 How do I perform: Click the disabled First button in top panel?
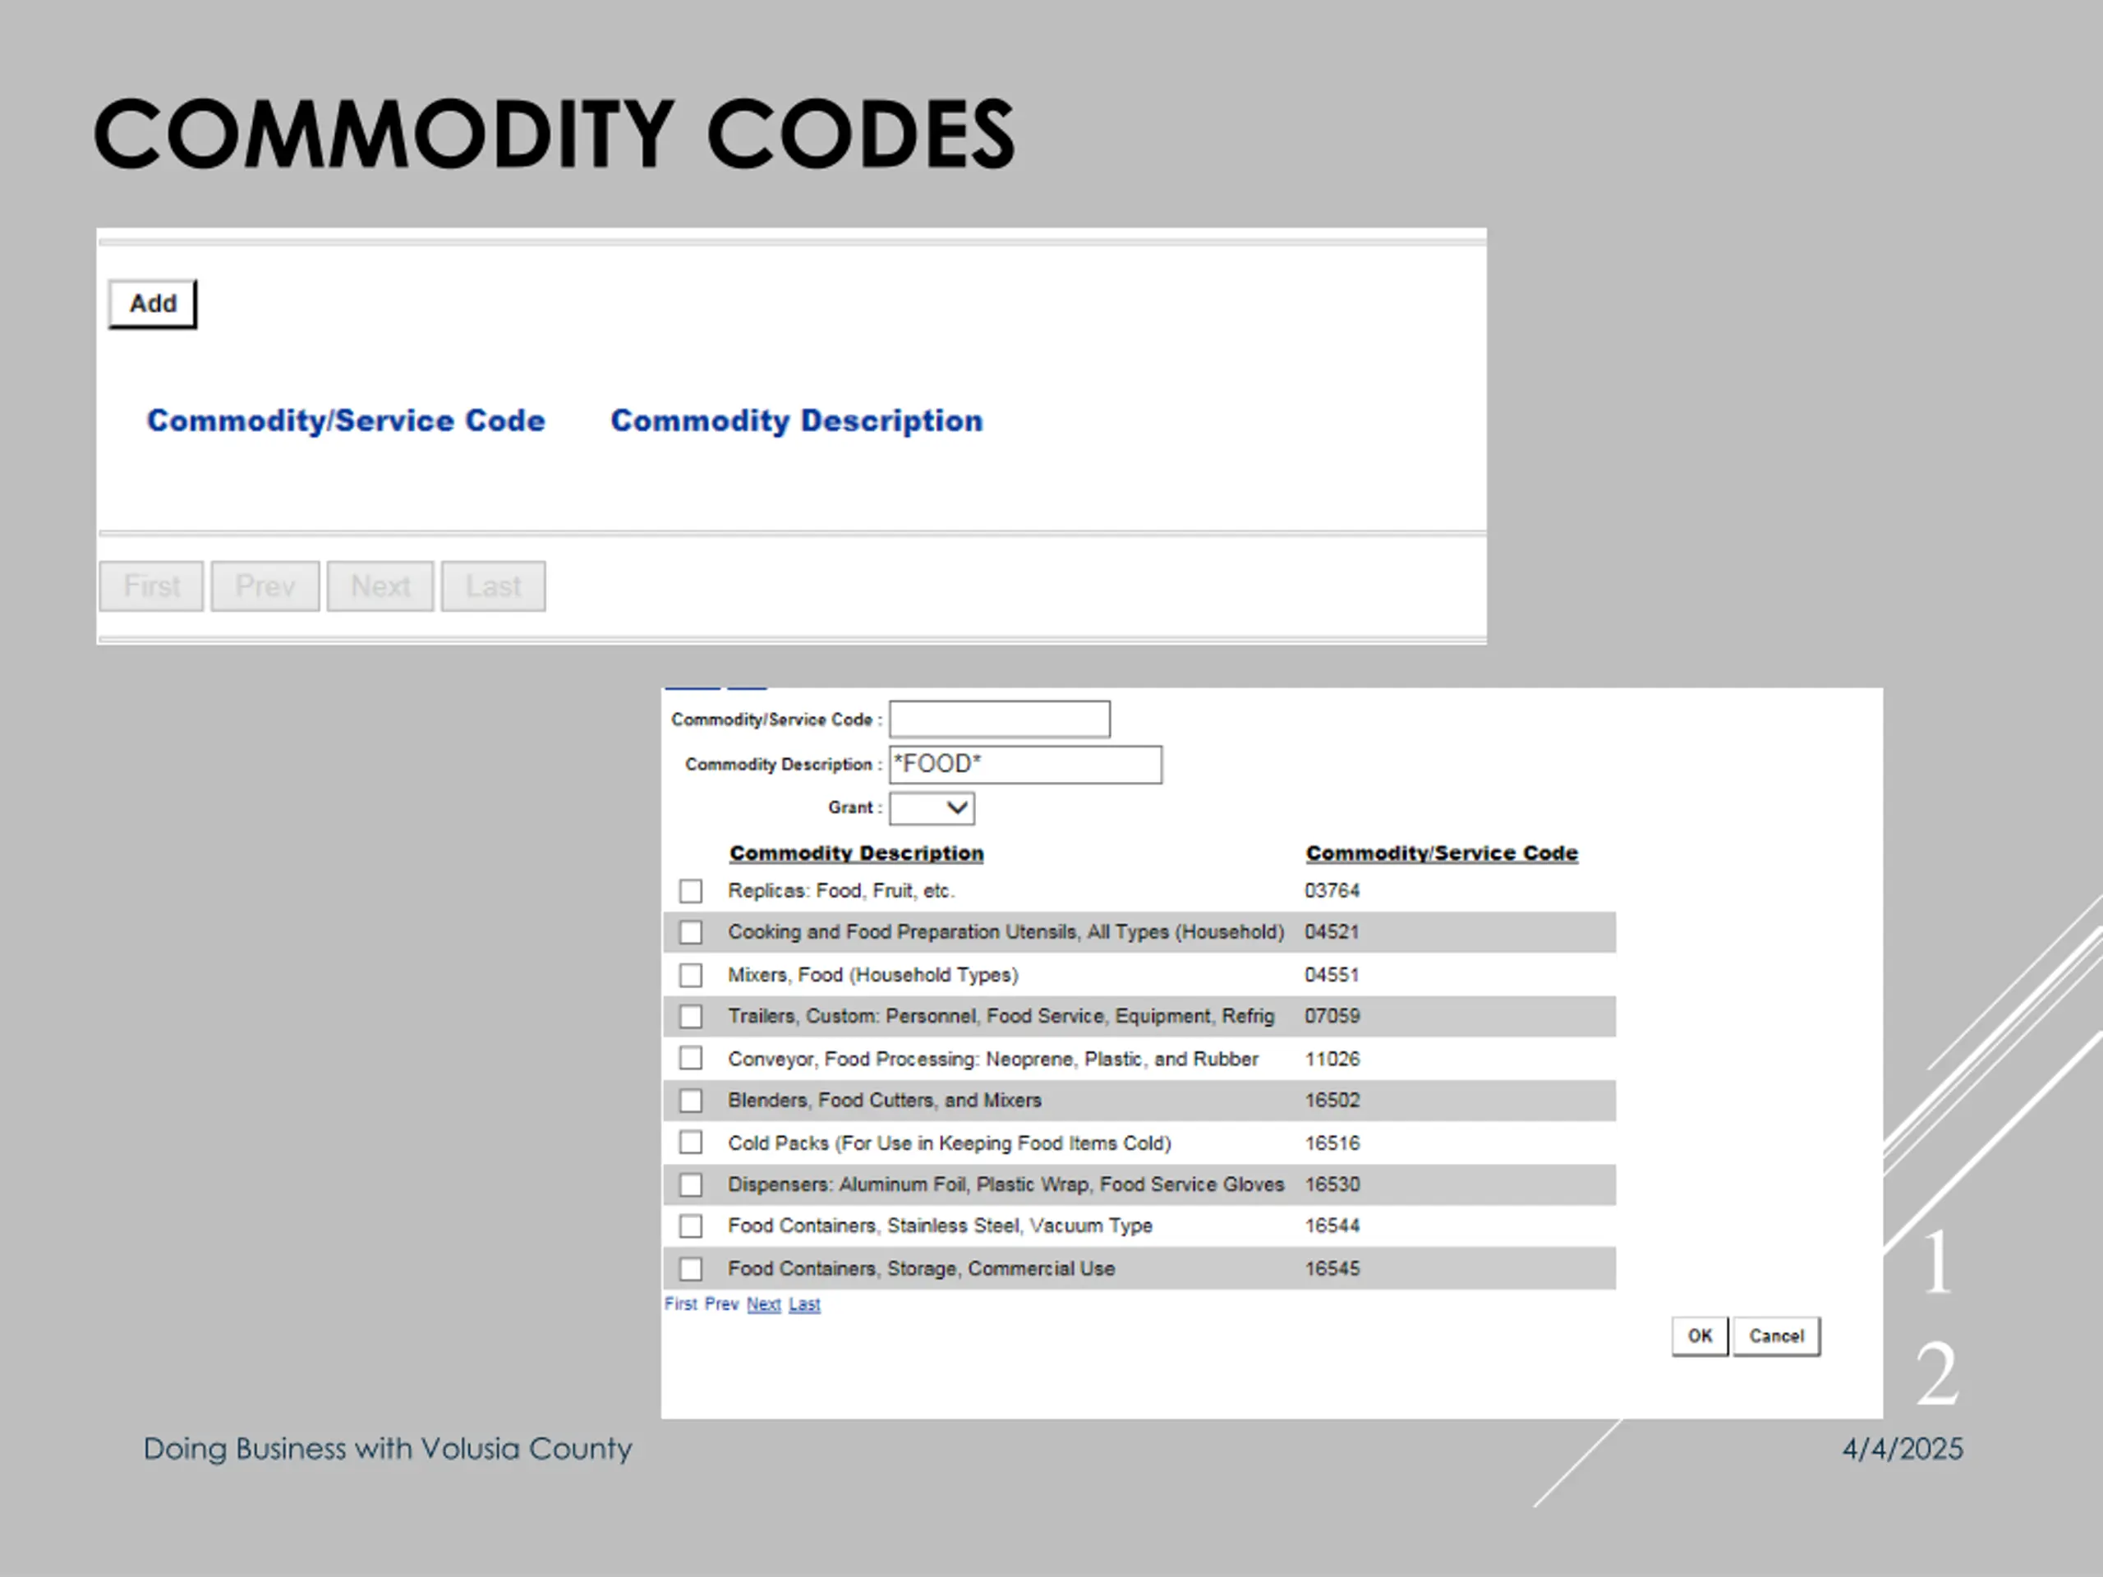[151, 586]
